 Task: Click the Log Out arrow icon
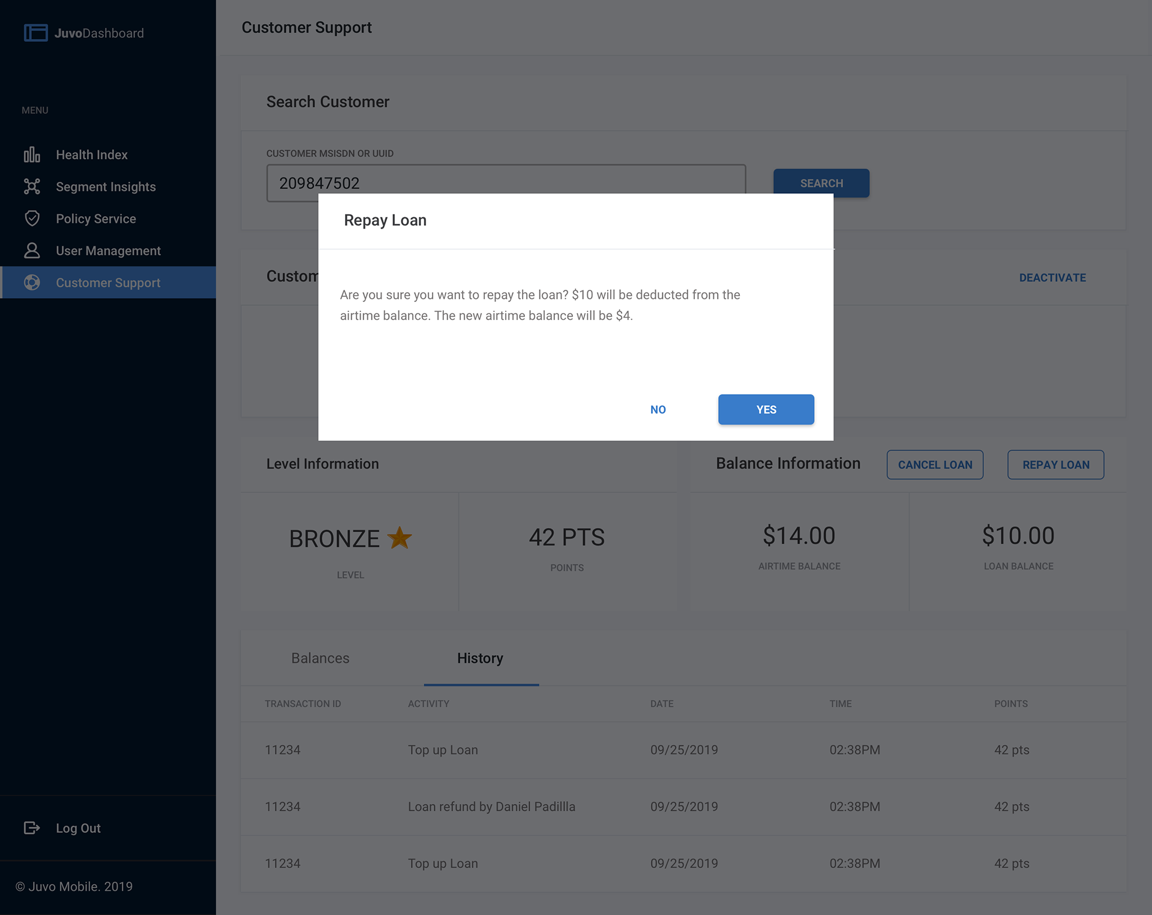pos(32,828)
